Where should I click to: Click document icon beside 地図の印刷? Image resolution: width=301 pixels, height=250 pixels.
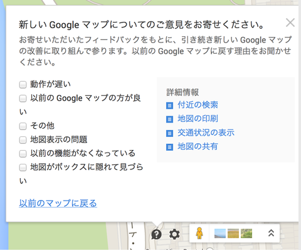[169, 119]
